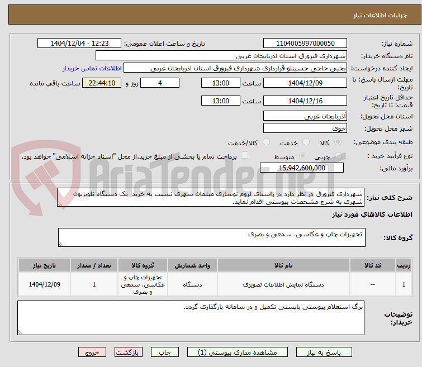Click the توضیحات خریدار notes box
This screenshot has width=422, height=367.
pos(191,318)
